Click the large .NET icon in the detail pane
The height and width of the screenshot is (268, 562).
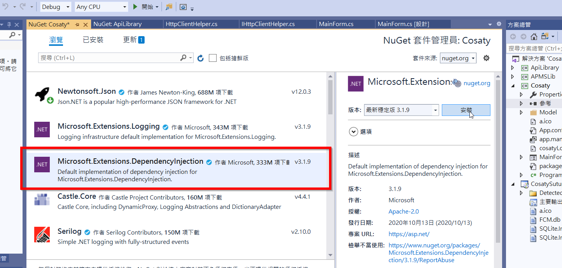356,84
